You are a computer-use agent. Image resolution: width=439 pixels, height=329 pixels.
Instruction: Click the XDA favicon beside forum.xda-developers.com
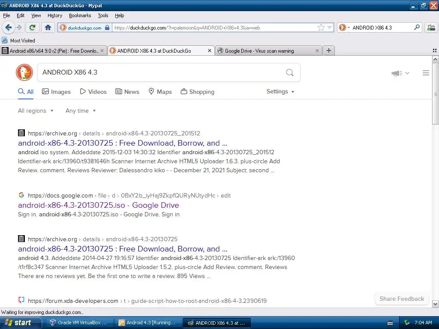point(21,300)
